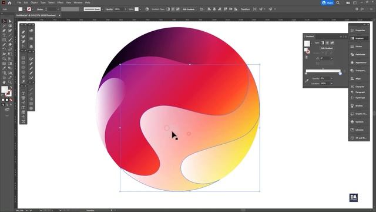Screen dimensions: 376x212
Task: Open the Window menu
Action: pos(78,2)
